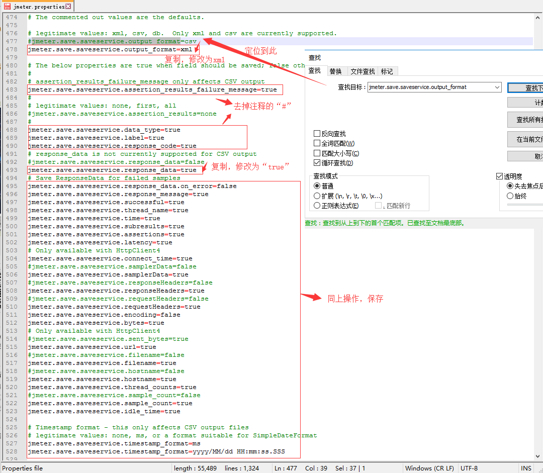Click the line response_code=true

pos(112,146)
